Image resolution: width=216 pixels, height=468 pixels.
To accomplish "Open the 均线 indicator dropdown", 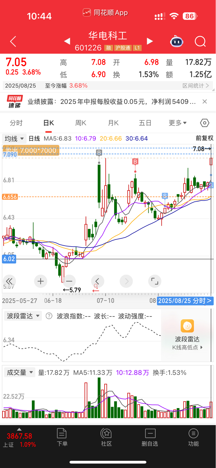I will pos(14,139).
